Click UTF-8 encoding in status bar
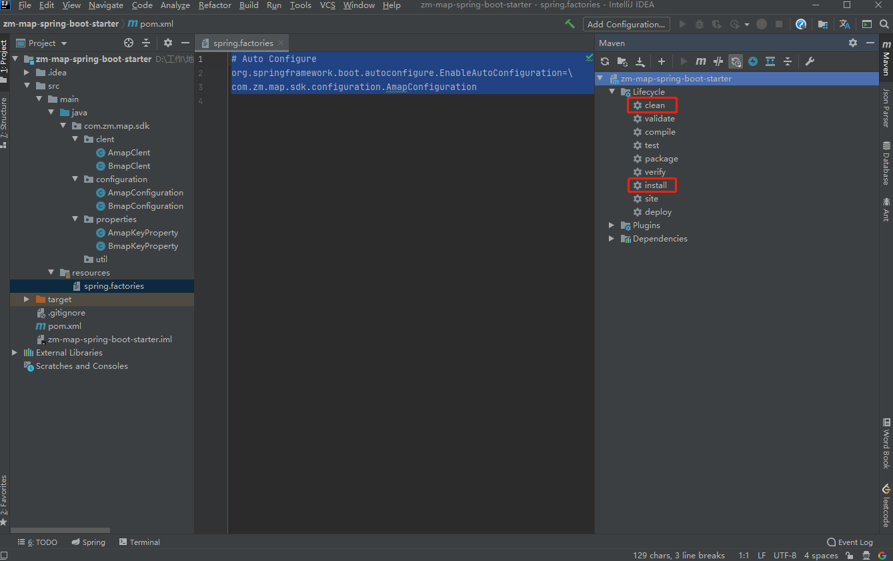893x561 pixels. [x=785, y=555]
